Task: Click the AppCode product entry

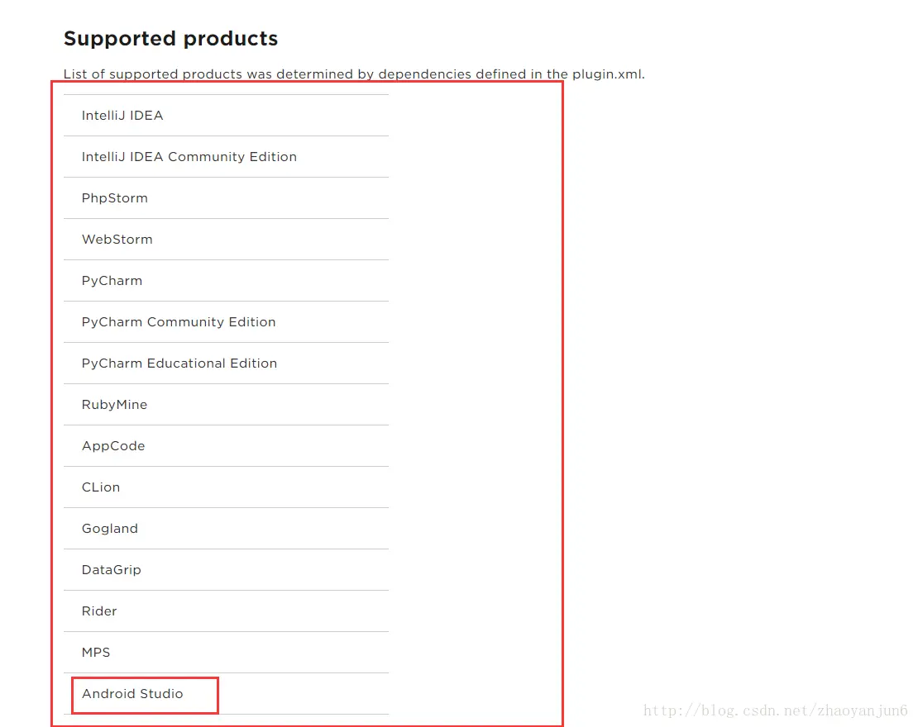Action: click(x=226, y=445)
